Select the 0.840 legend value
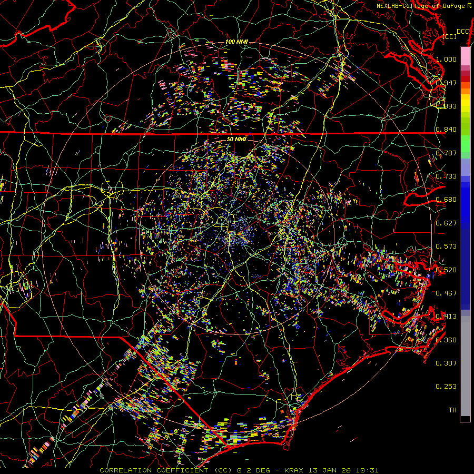This screenshot has height=474, width=474. tap(446, 130)
